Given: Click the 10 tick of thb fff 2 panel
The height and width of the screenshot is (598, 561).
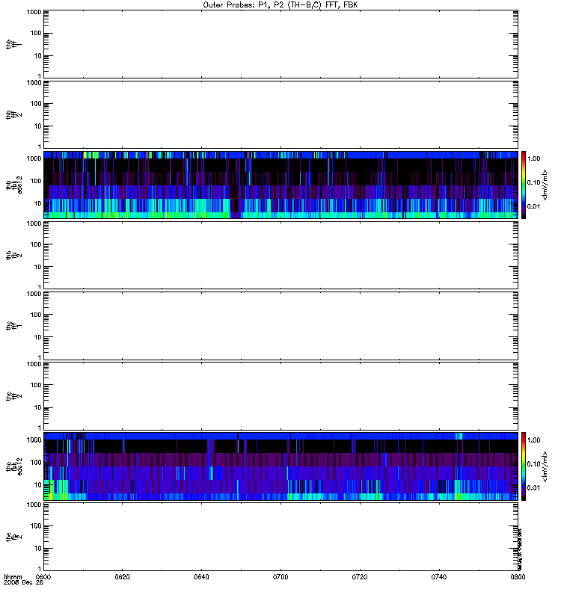Looking at the screenshot, I should pyautogui.click(x=38, y=126).
